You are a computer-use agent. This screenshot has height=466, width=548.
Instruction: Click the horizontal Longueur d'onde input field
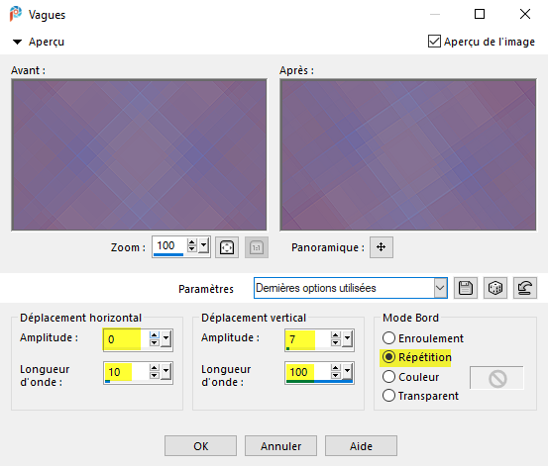(x=126, y=372)
